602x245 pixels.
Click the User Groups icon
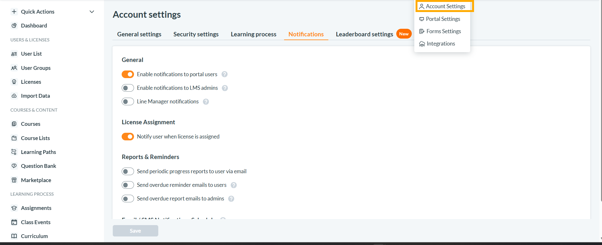(14, 68)
